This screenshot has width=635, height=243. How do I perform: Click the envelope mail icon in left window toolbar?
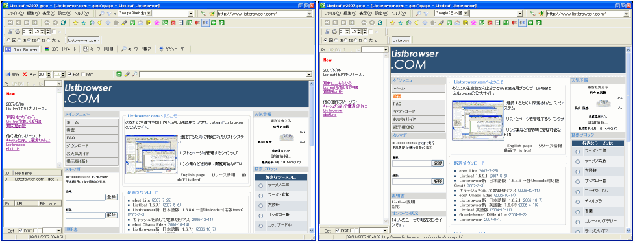pos(140,23)
